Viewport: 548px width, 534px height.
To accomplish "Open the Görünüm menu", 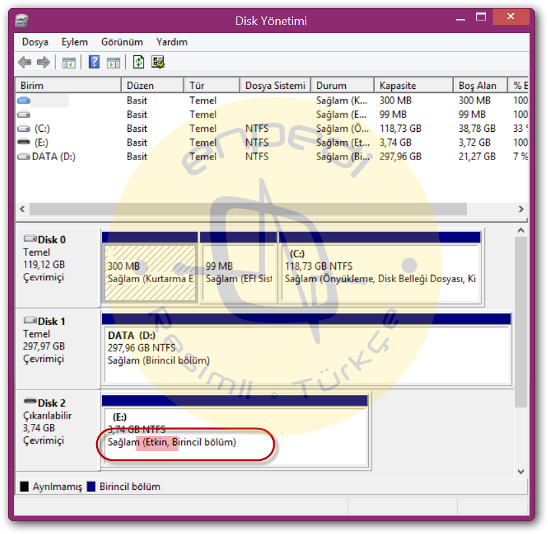I will 121,42.
